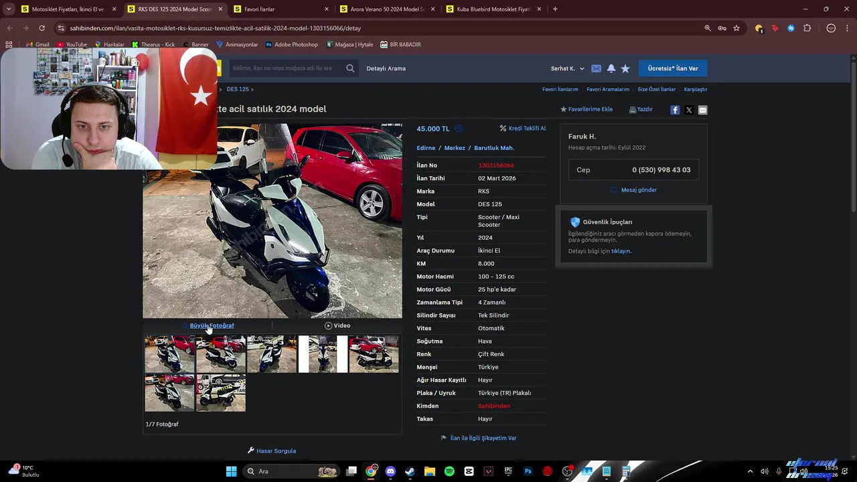The width and height of the screenshot is (857, 482).
Task: Click Favorilerime Ekle
Action: tap(587, 109)
